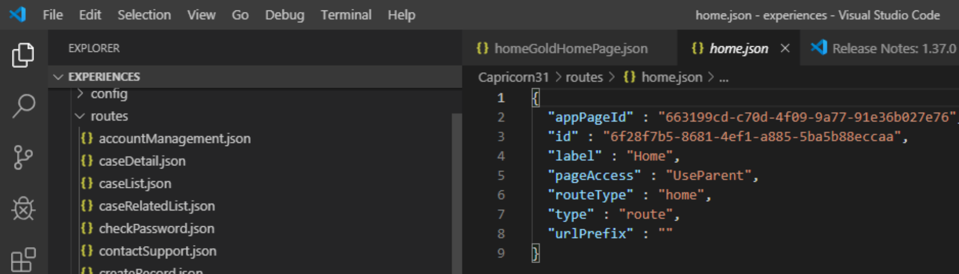
Task: Switch to Release Notes: 1.37.0 tab
Action: (x=880, y=48)
